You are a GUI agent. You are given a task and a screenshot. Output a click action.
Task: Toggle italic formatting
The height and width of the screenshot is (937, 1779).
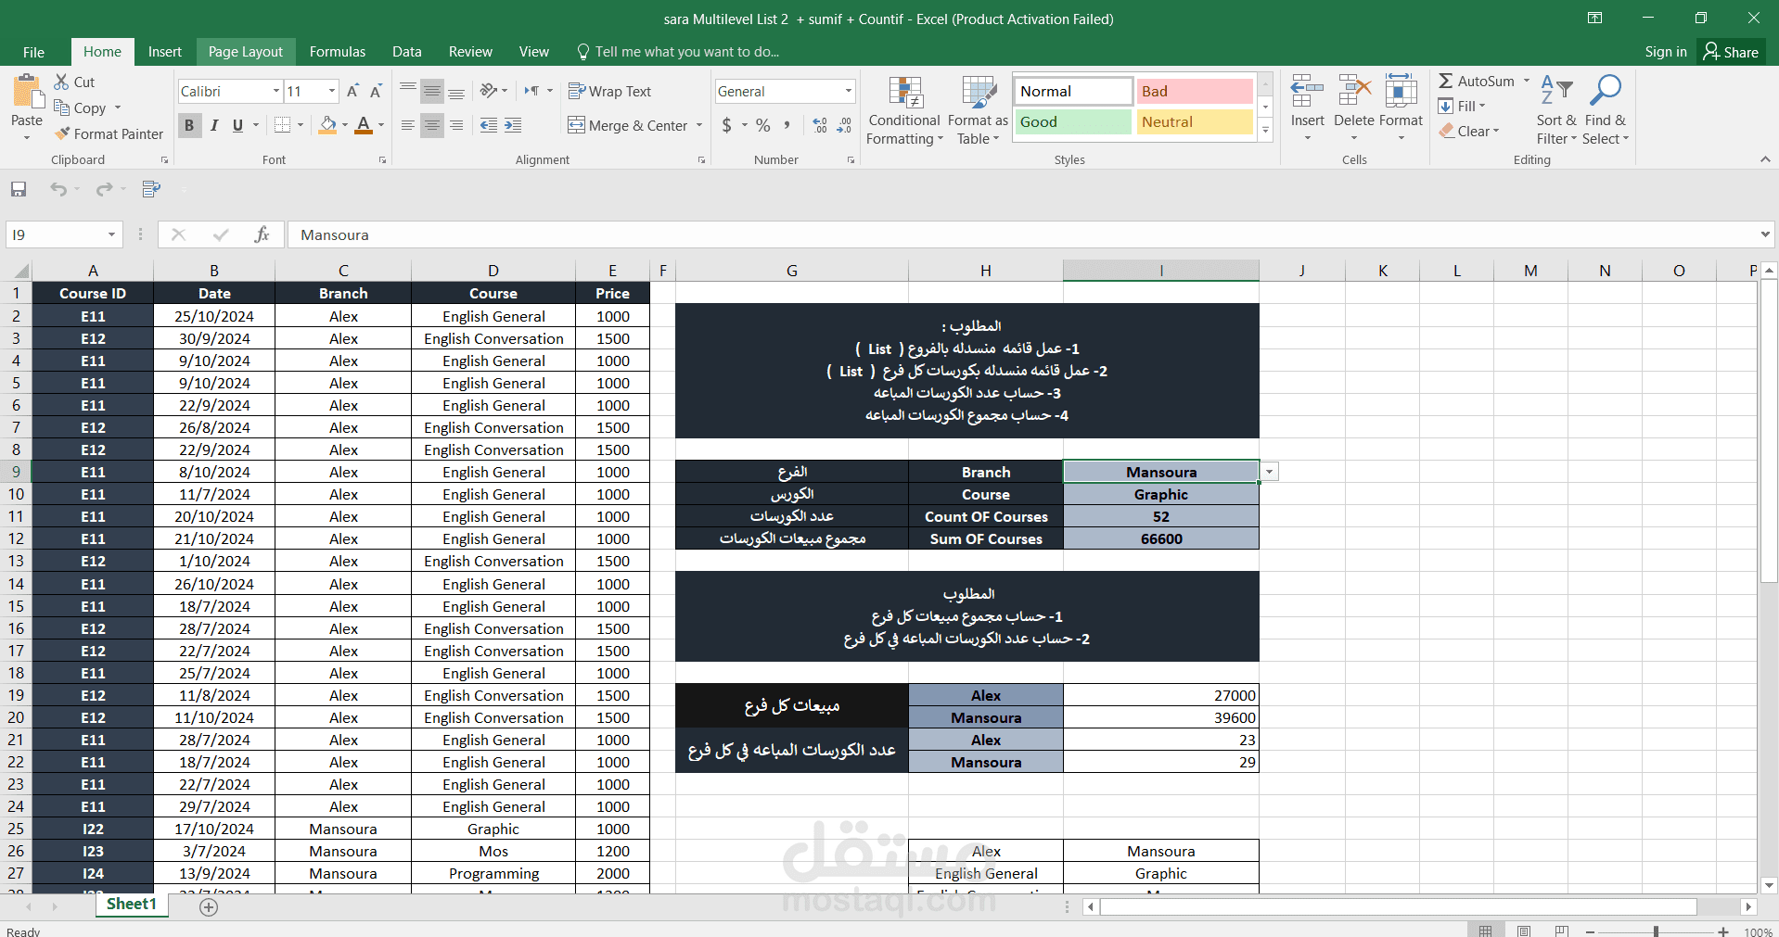tap(214, 125)
